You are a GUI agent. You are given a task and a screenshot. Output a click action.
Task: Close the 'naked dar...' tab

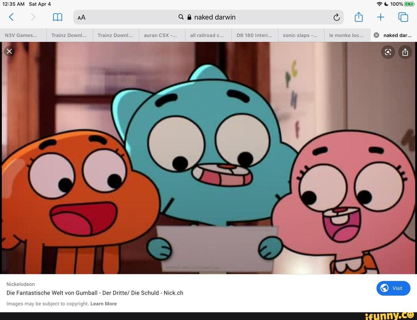click(376, 35)
